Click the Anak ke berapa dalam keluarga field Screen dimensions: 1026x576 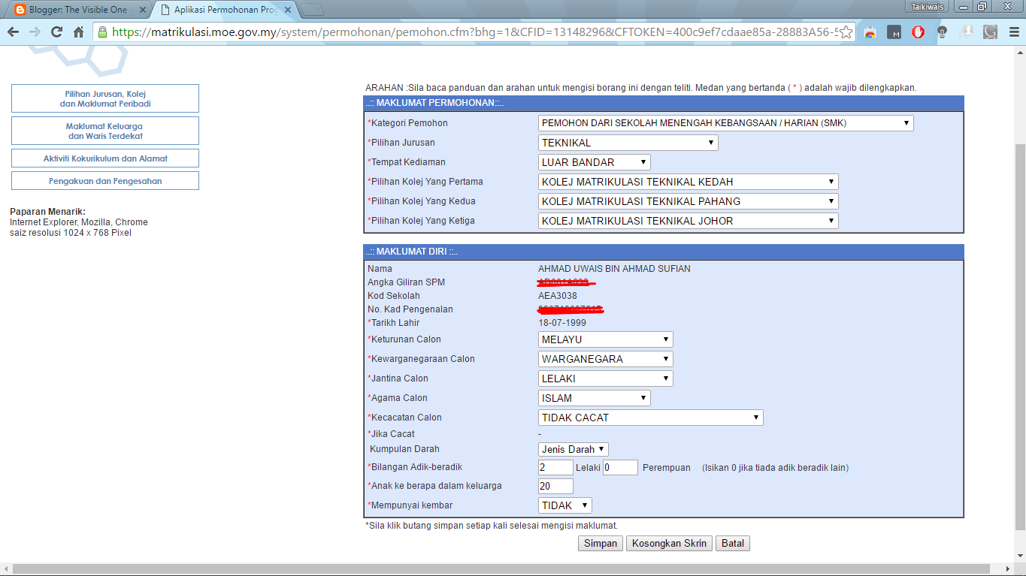555,486
